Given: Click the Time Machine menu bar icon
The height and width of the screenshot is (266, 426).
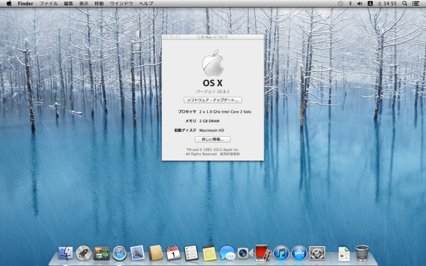Looking at the screenshot, I should click(x=340, y=4).
